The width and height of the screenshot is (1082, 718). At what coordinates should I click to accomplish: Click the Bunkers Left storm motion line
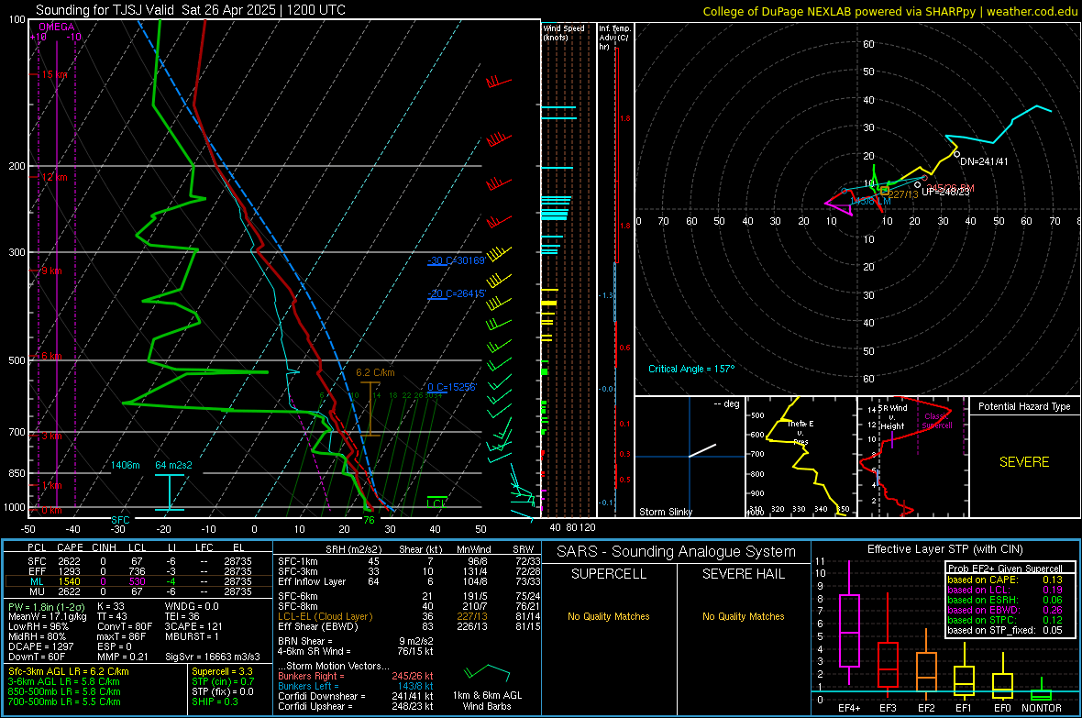coord(356,686)
